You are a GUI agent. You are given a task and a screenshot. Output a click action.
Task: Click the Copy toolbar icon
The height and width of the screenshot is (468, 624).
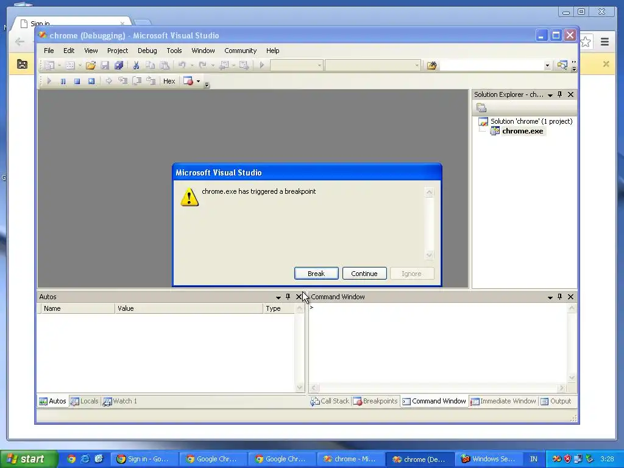[150, 65]
